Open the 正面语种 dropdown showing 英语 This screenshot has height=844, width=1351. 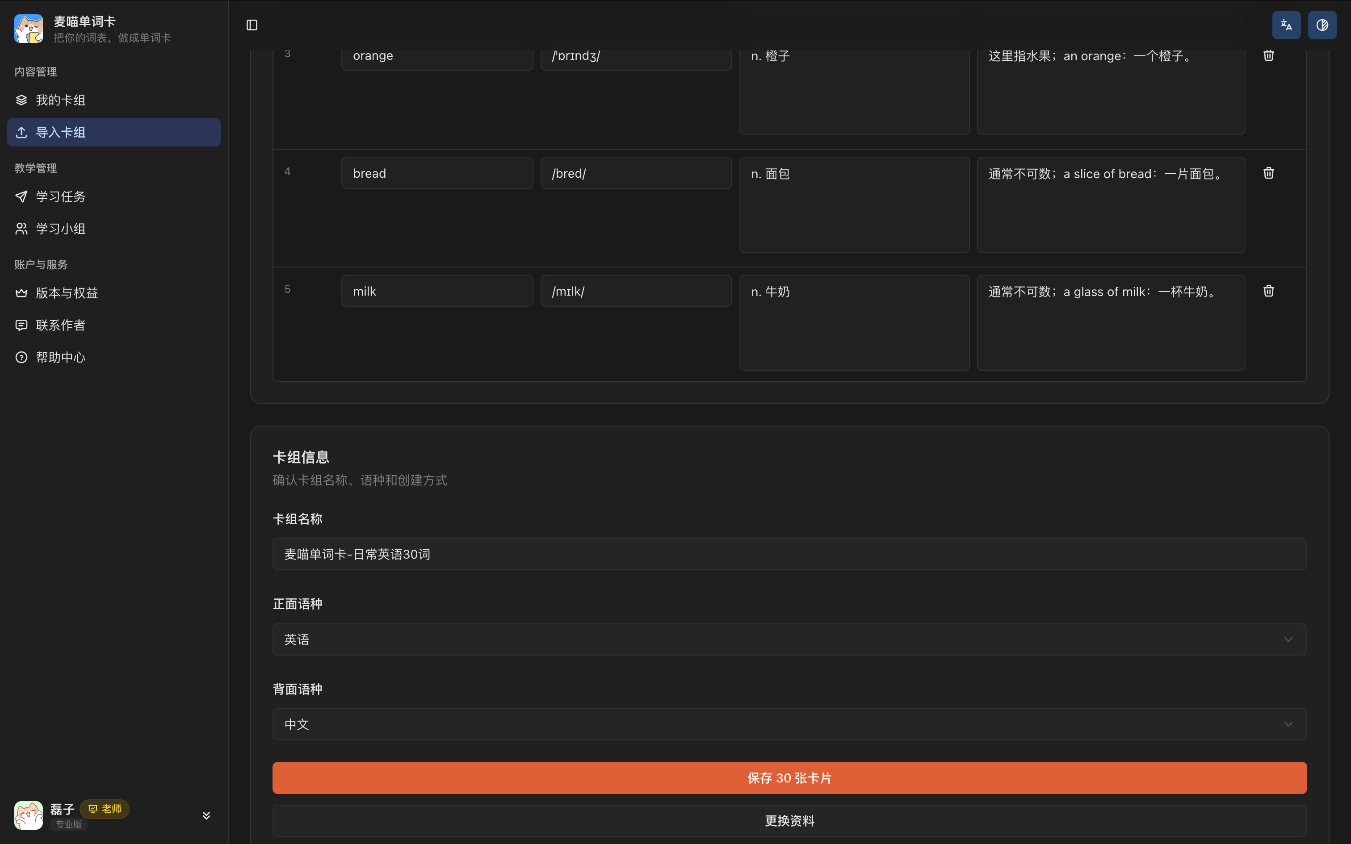(789, 639)
